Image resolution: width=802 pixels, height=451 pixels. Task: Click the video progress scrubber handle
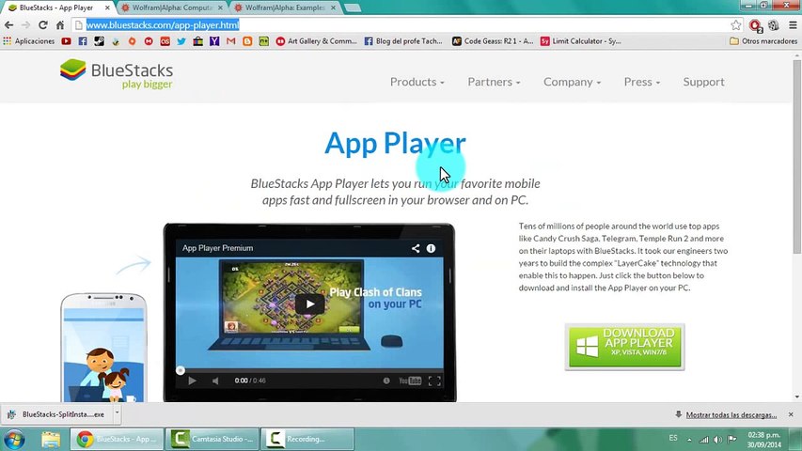(x=180, y=370)
